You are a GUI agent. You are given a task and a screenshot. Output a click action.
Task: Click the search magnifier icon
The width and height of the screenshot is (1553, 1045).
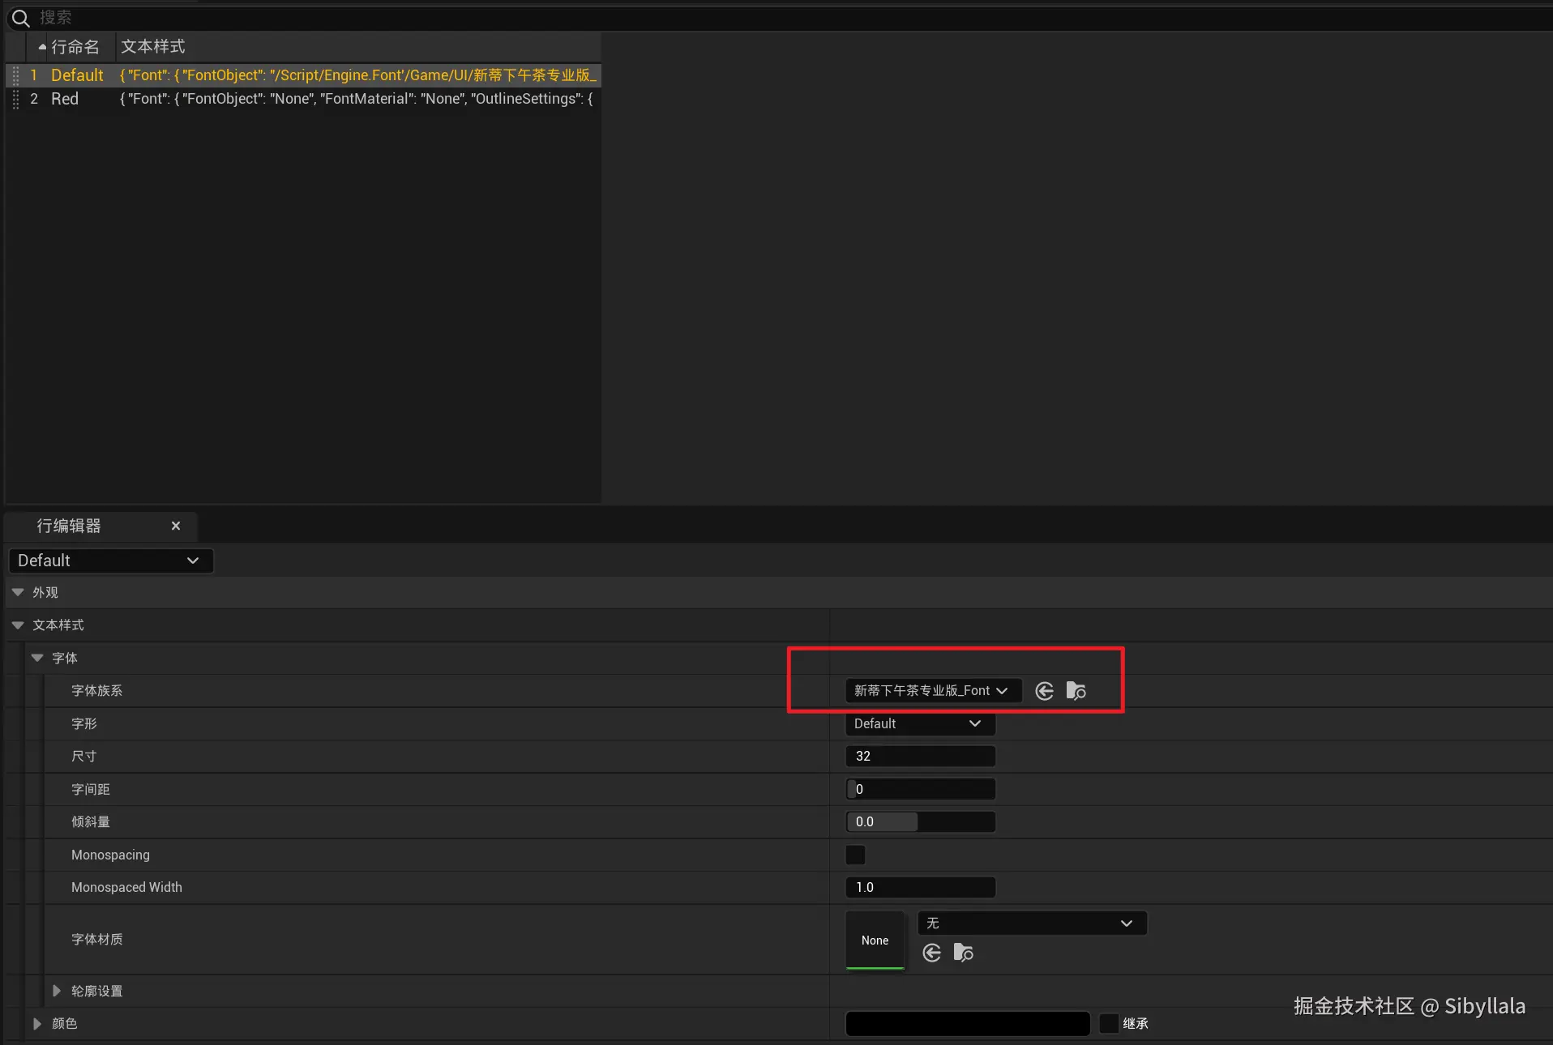[20, 18]
